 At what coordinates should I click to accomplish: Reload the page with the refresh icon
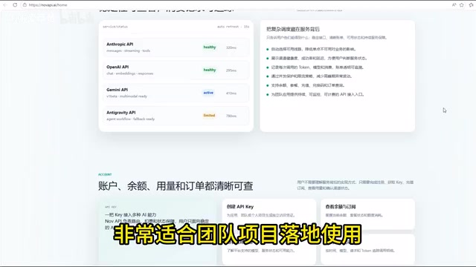point(15,5)
